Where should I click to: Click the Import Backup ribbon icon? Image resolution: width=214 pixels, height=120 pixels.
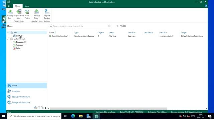[47, 14]
